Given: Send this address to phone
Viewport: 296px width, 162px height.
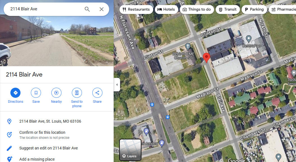Looking at the screenshot, I should pos(77,98).
